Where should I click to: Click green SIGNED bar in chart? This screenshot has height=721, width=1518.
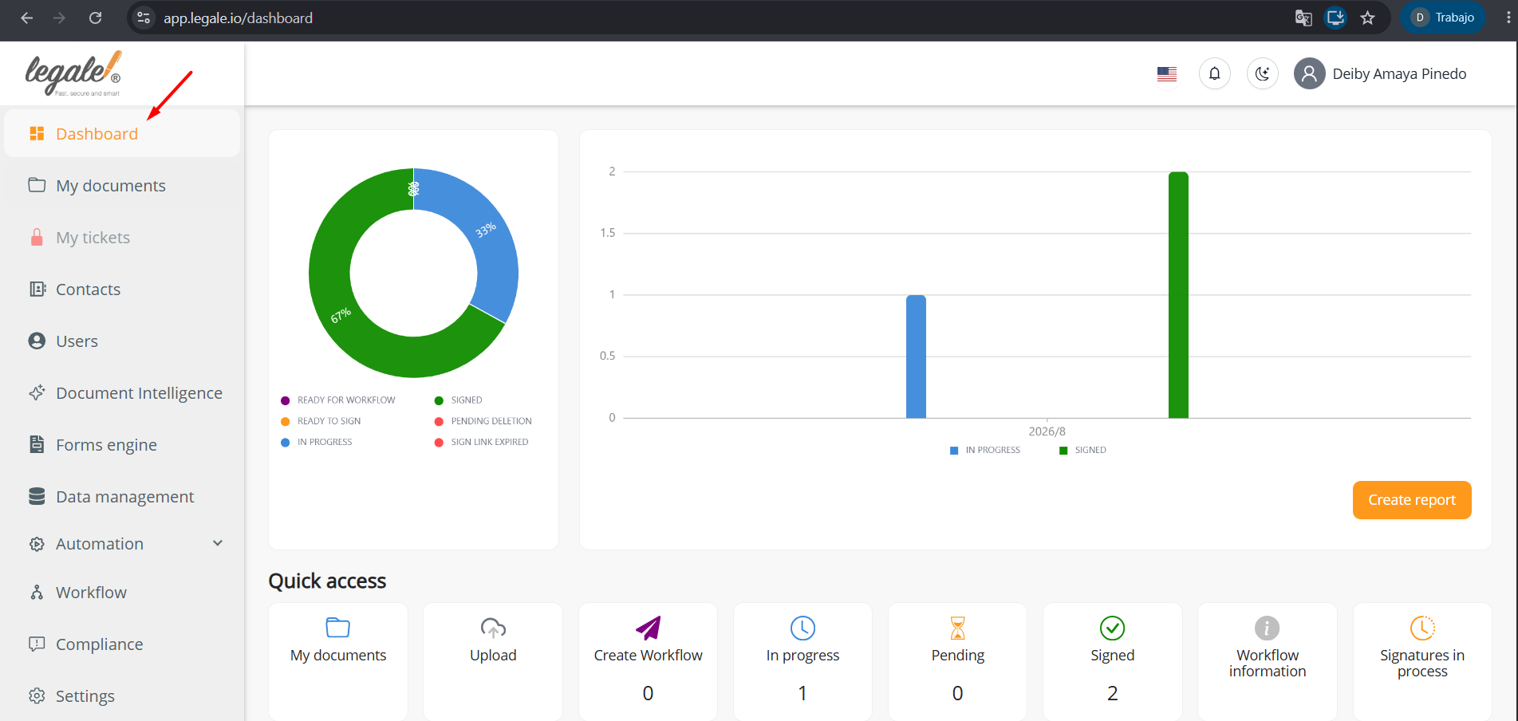pyautogui.click(x=1178, y=295)
